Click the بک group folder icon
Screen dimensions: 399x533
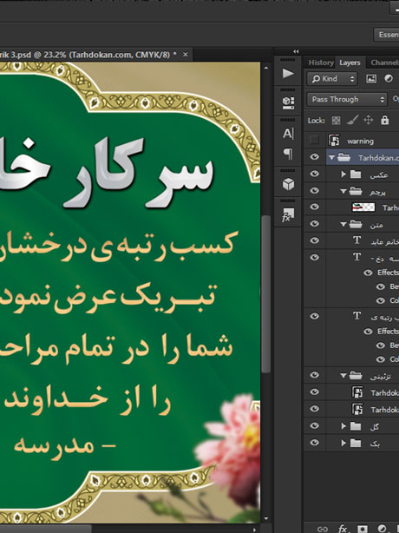point(356,443)
